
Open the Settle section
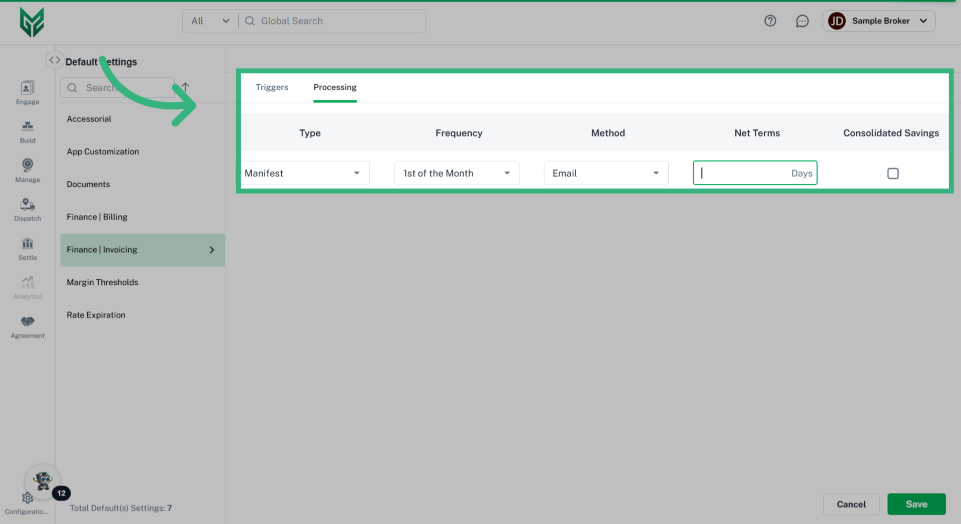28,248
